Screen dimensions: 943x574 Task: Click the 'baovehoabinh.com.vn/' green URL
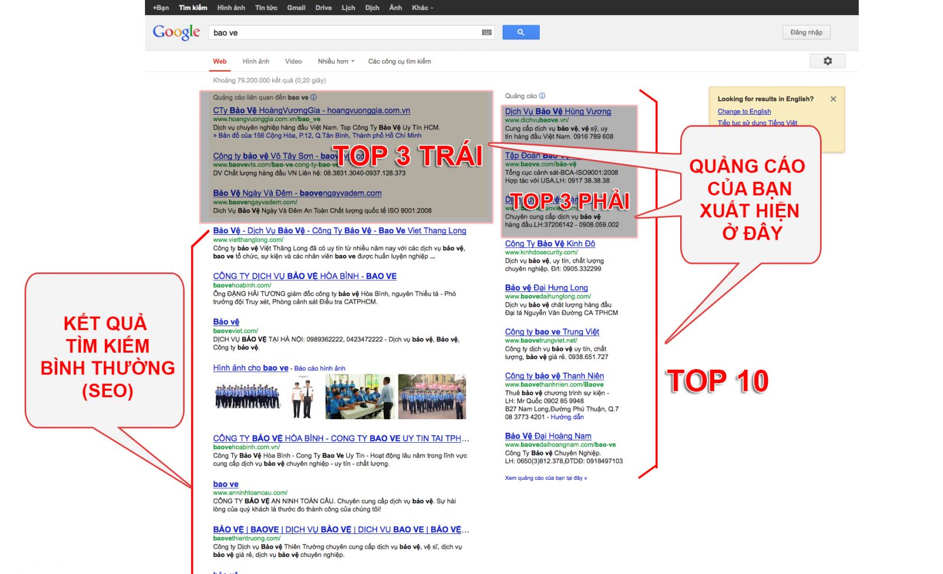click(x=246, y=447)
